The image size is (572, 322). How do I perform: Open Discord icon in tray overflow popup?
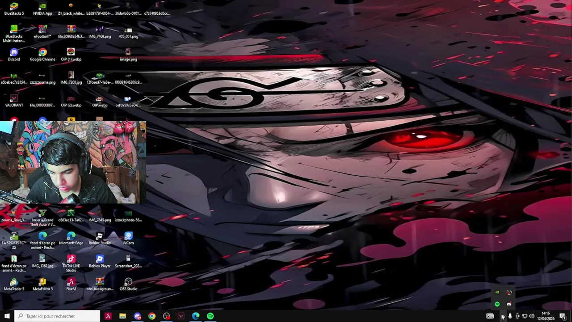(x=509, y=304)
